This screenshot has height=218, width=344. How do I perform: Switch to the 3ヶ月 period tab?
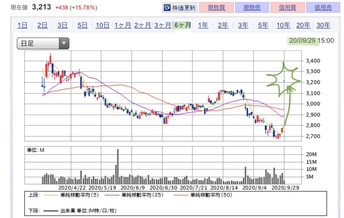[163, 25]
